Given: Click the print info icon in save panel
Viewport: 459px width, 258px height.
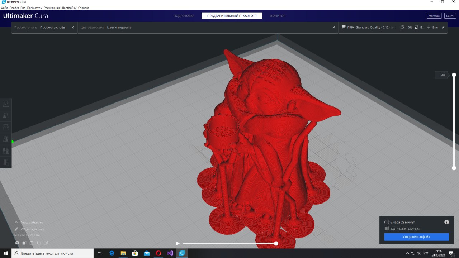Looking at the screenshot, I should [446, 222].
